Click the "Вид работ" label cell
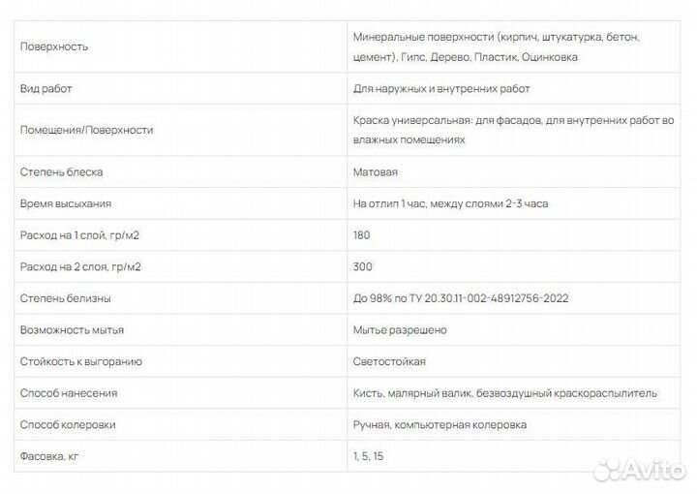The height and width of the screenshot is (494, 697). click(46, 88)
